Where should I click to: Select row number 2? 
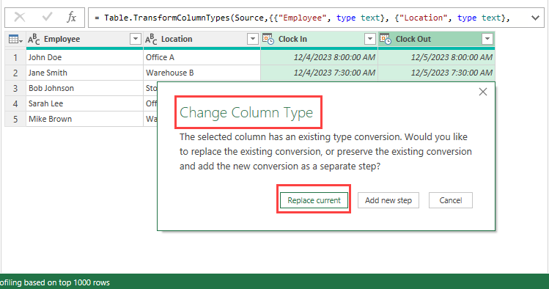[15, 73]
